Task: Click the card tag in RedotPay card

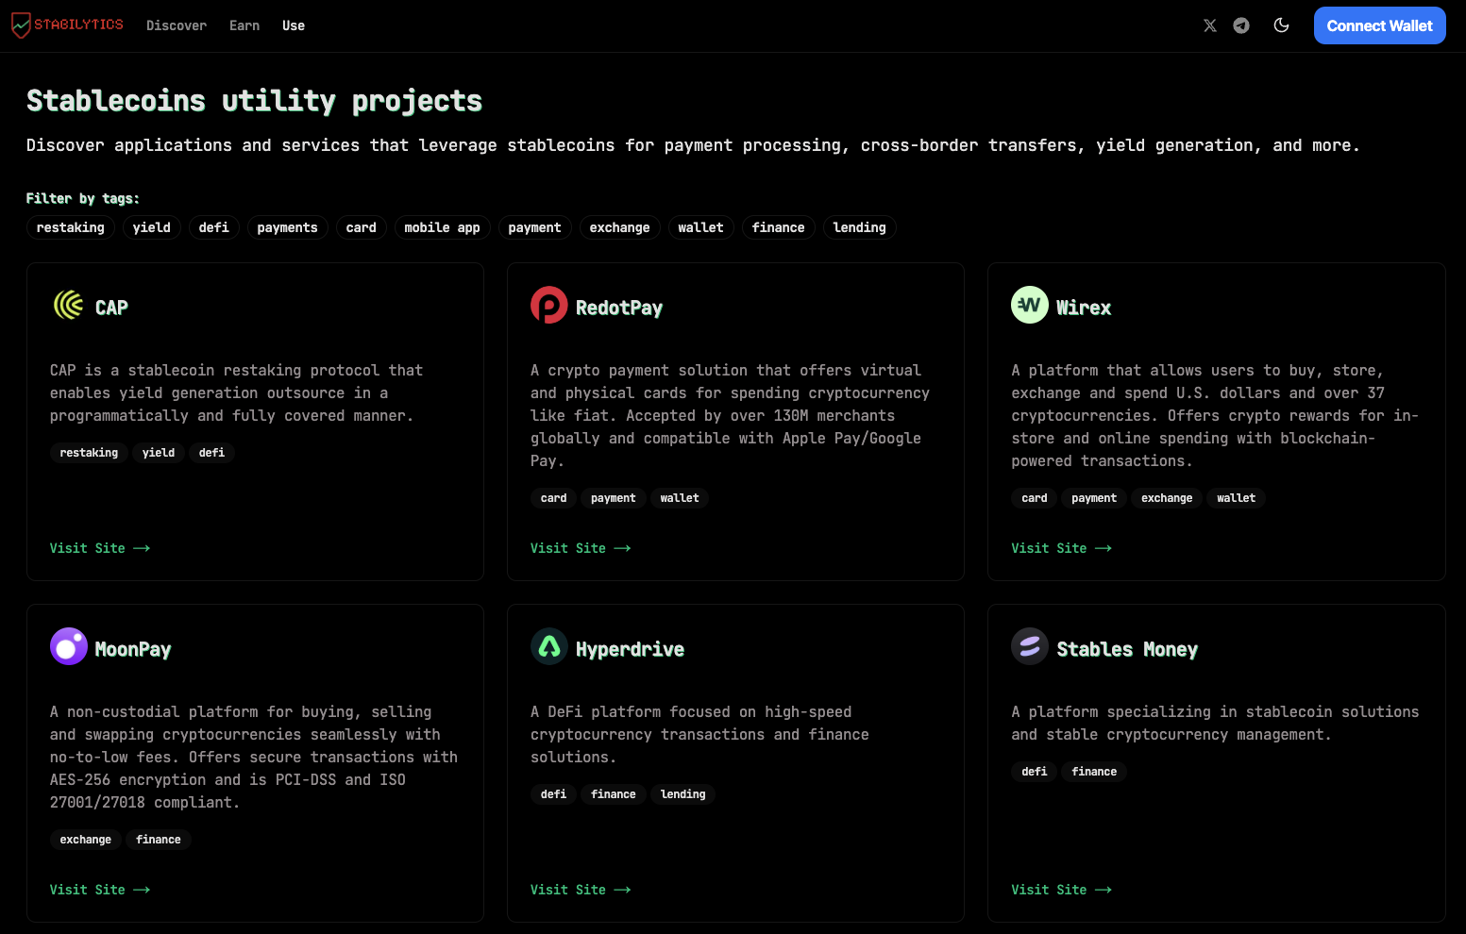Action: point(554,498)
